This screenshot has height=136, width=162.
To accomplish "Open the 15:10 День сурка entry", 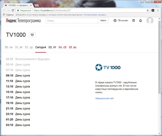I will click(x=18, y=92).
